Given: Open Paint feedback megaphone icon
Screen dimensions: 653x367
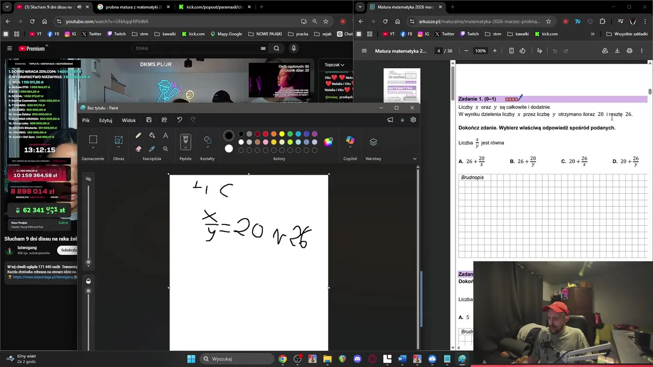Looking at the screenshot, I should click(390, 120).
